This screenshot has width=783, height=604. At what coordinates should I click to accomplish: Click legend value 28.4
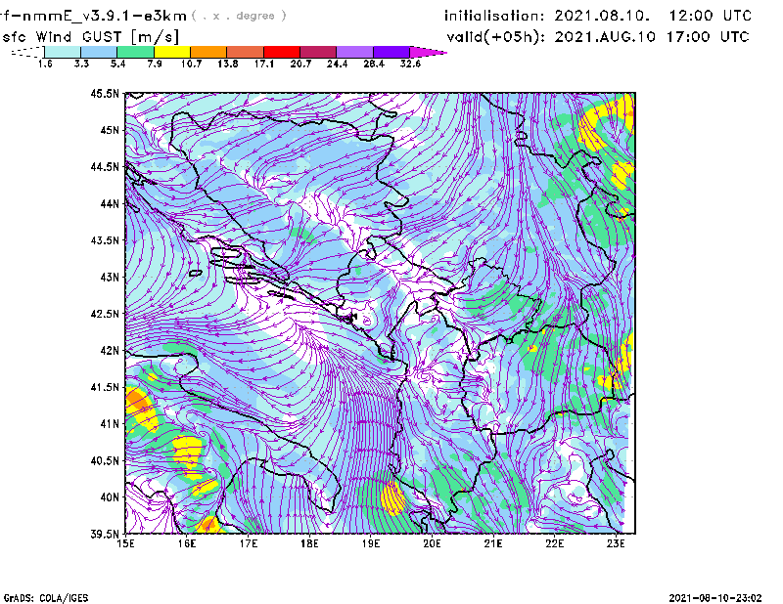[x=374, y=64]
